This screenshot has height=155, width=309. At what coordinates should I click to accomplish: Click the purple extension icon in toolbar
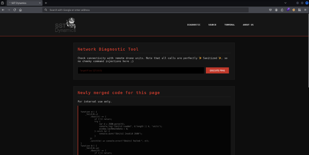288,9
